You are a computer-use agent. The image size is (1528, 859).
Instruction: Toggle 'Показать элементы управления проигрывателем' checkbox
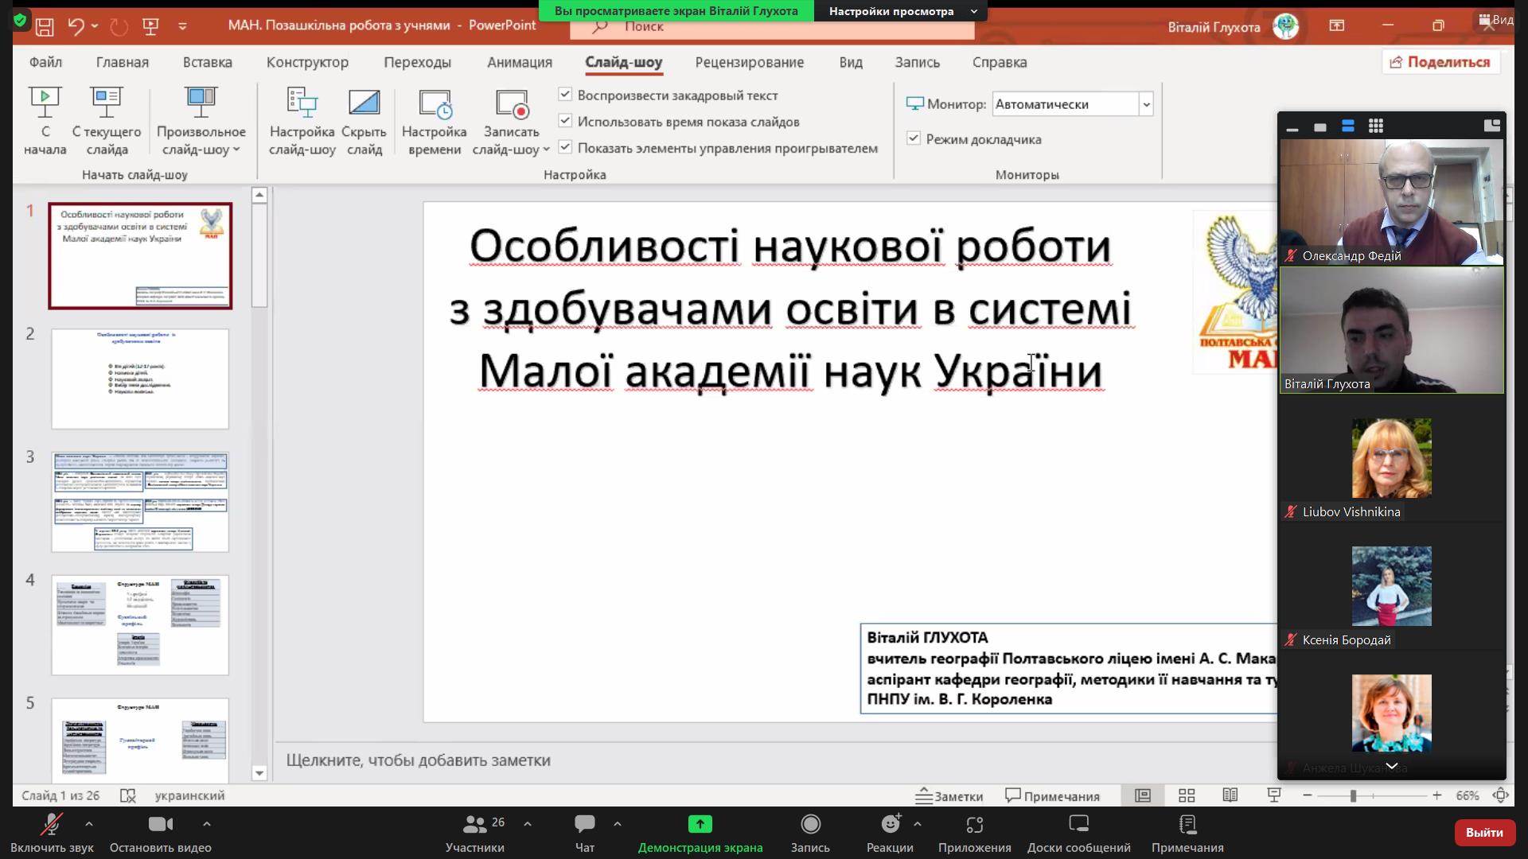(565, 147)
